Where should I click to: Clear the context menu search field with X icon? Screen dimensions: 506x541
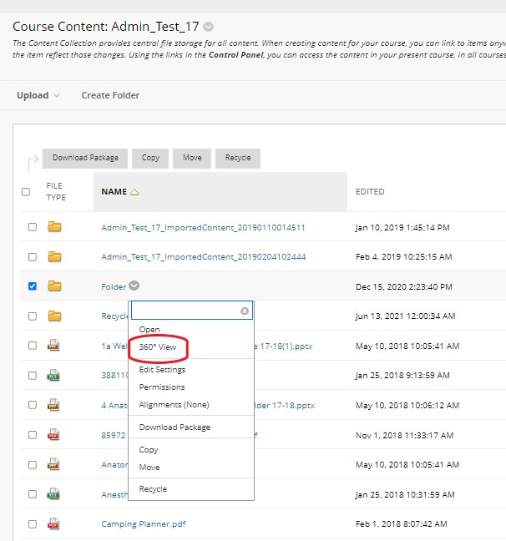coord(245,311)
